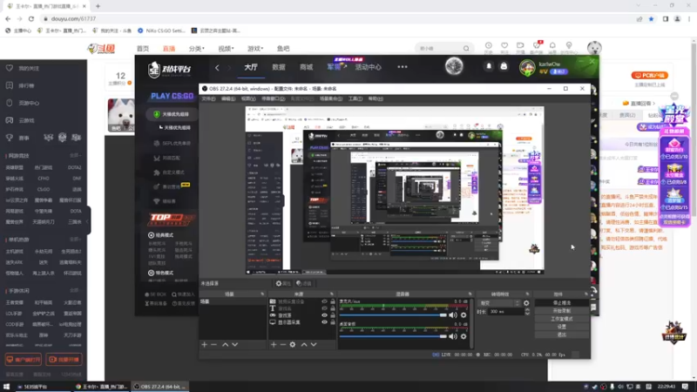Screen dimensions: 697x392
Task: Open Douyu history clock icon
Action: (488, 45)
